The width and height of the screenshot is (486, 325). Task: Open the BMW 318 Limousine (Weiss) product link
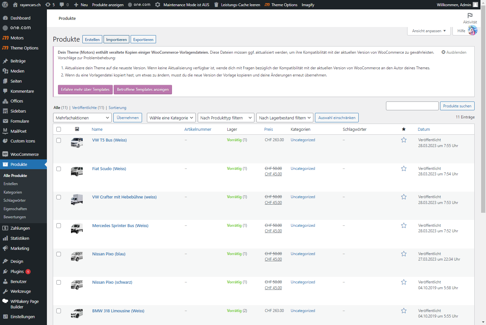click(118, 311)
